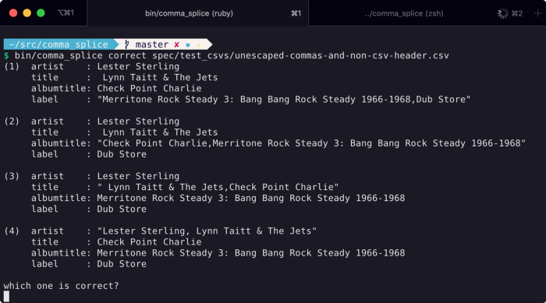
Task: Click the csv file path in command
Action: pos(300,55)
